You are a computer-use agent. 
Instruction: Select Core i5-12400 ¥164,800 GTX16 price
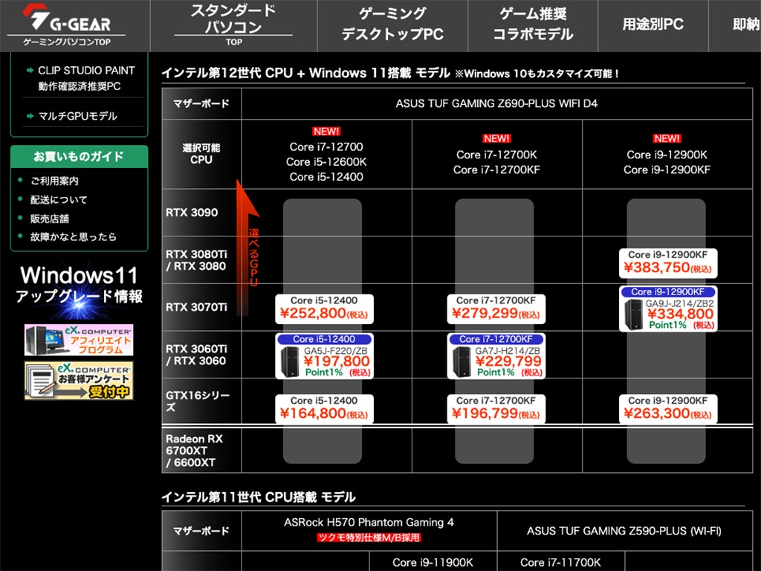tap(324, 409)
